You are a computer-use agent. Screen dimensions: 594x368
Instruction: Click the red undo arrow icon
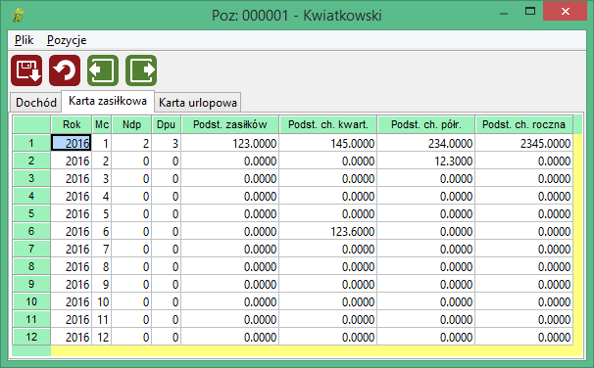pyautogui.click(x=65, y=70)
